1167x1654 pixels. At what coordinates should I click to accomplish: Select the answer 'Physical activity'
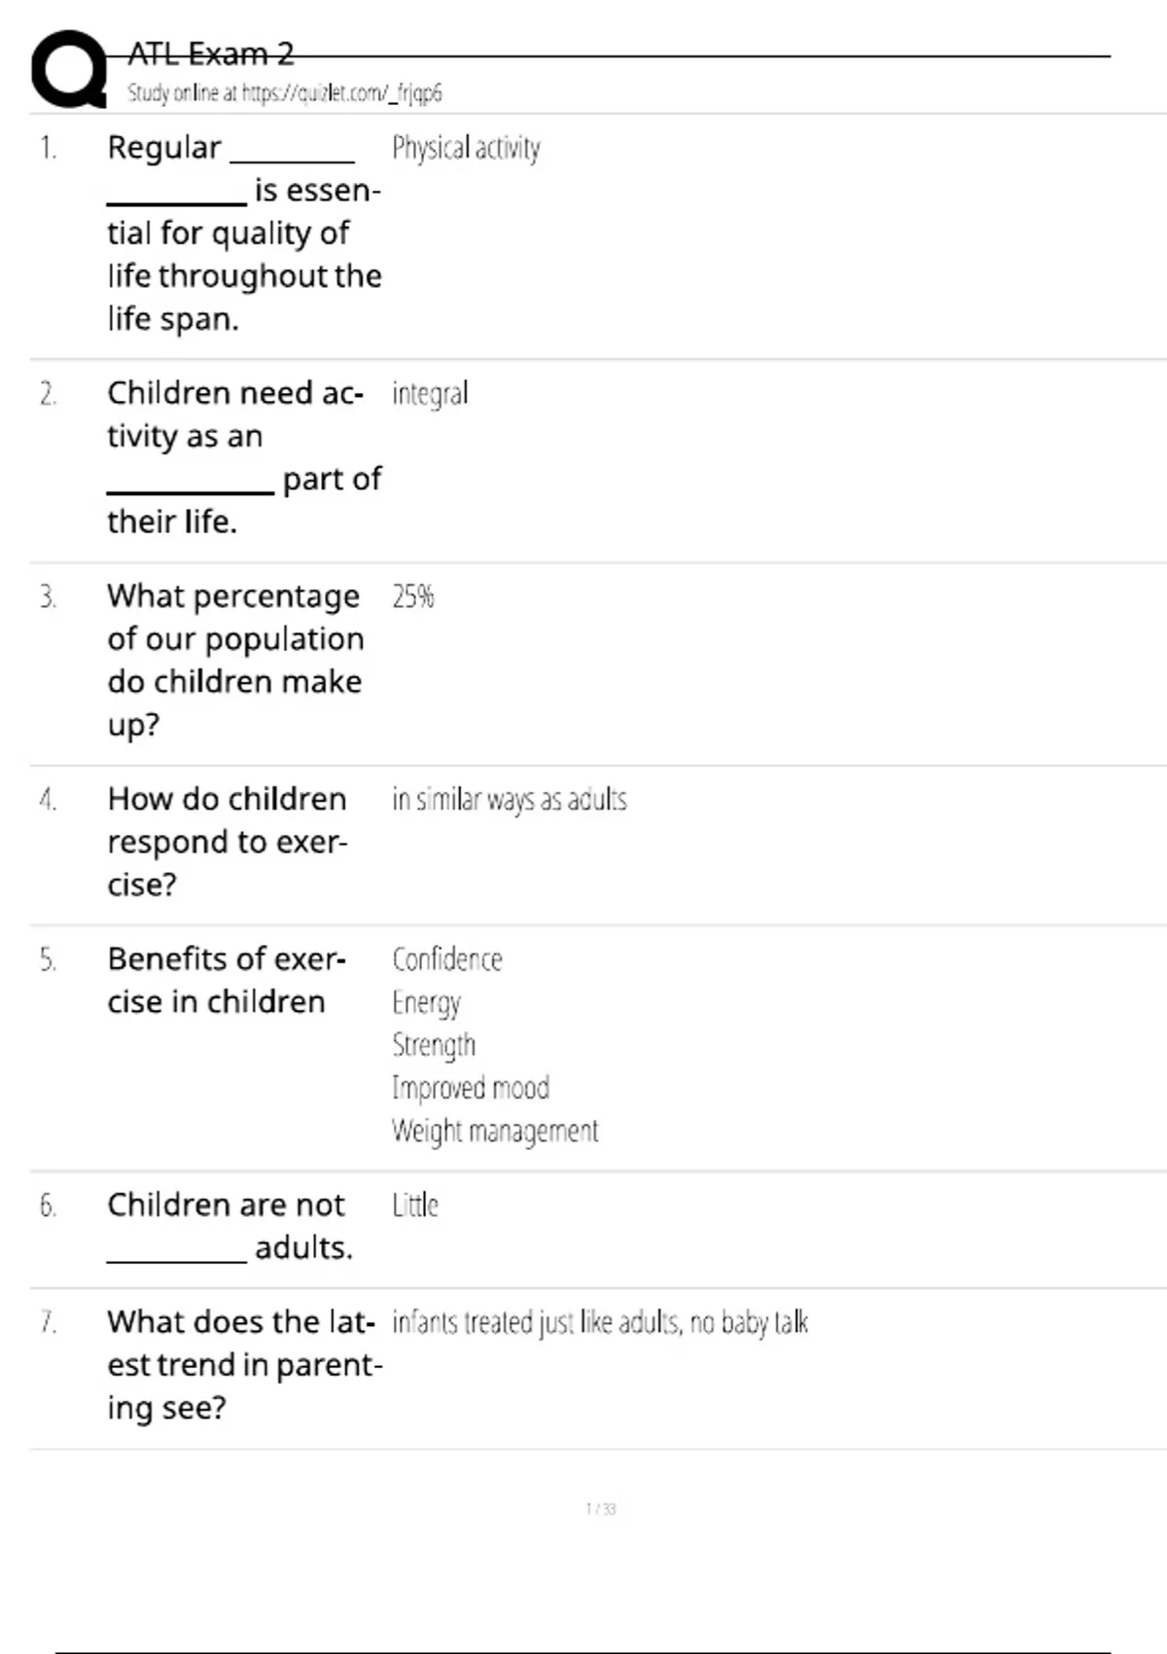tap(466, 148)
